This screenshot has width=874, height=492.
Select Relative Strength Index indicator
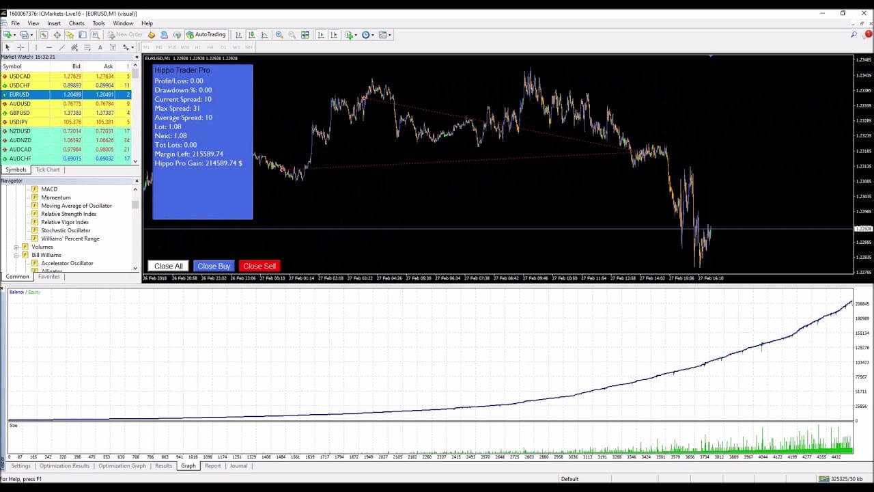pos(68,214)
